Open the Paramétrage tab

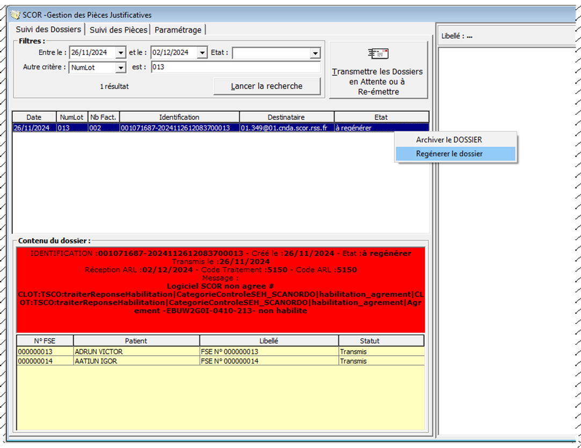(x=178, y=30)
